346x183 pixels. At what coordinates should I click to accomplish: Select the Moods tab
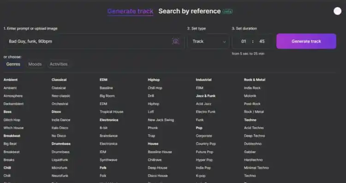[35, 64]
